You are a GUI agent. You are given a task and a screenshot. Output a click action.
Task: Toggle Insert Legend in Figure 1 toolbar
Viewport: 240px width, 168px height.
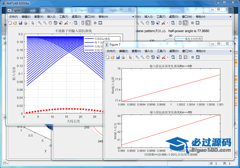click(88, 23)
